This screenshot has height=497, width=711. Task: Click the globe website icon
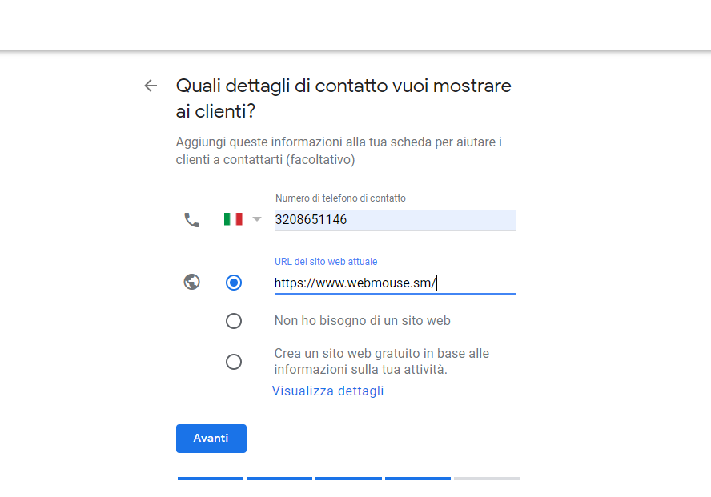(191, 282)
